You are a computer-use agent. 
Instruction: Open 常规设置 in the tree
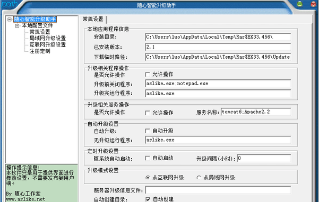[40, 32]
